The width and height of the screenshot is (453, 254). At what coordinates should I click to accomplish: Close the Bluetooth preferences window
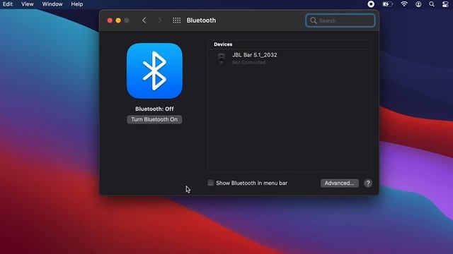point(110,20)
